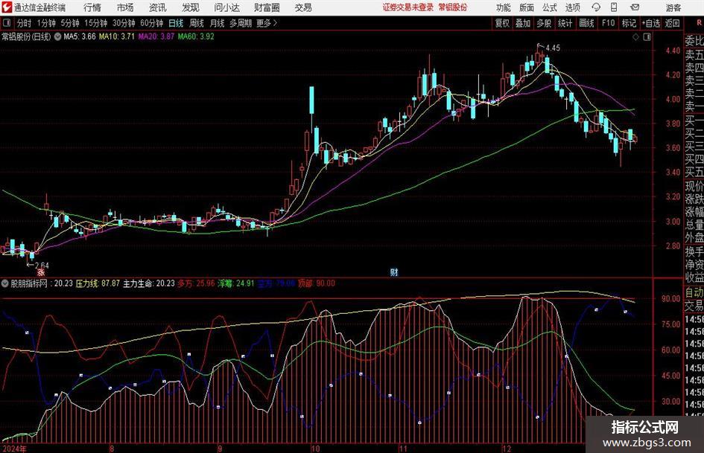Open the 财富圈 menu

click(x=267, y=7)
